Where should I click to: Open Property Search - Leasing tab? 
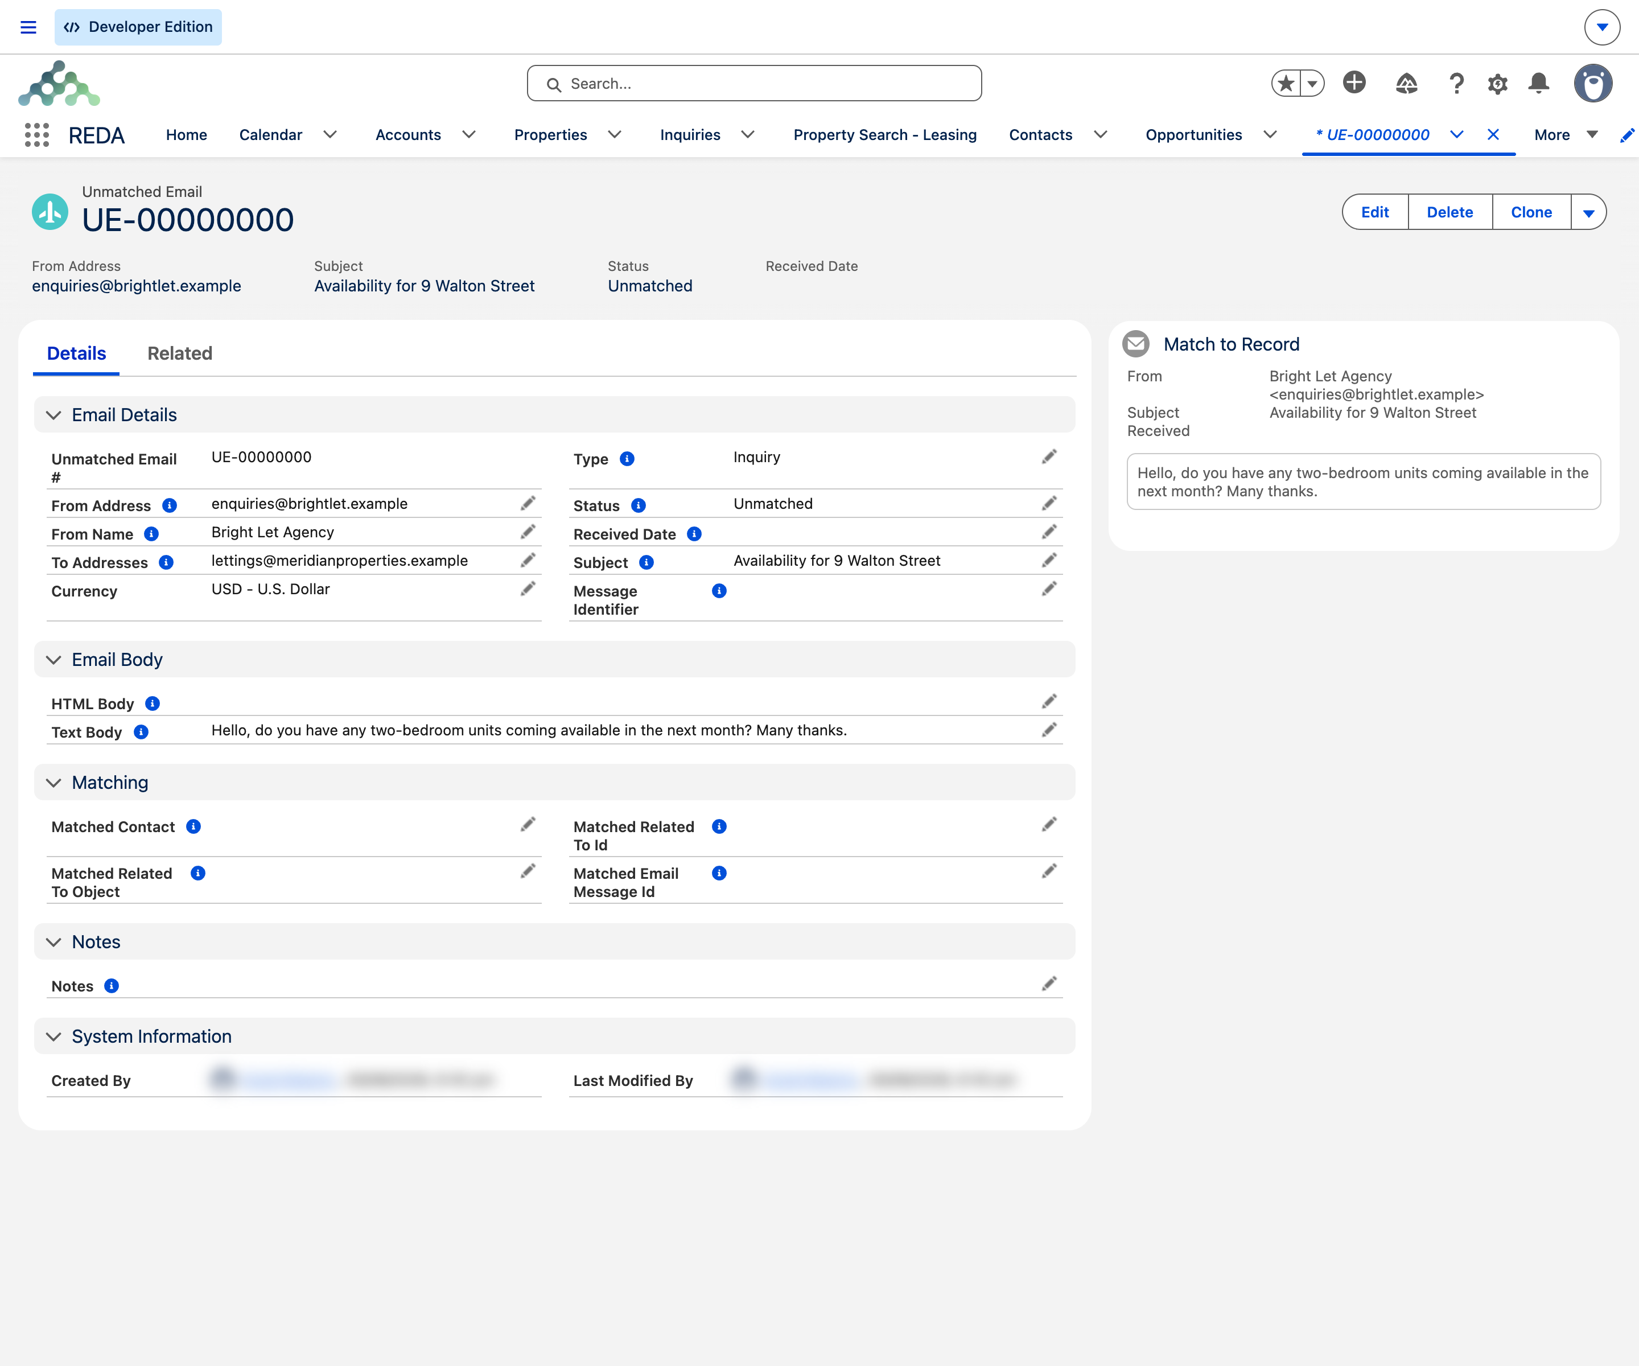885,135
